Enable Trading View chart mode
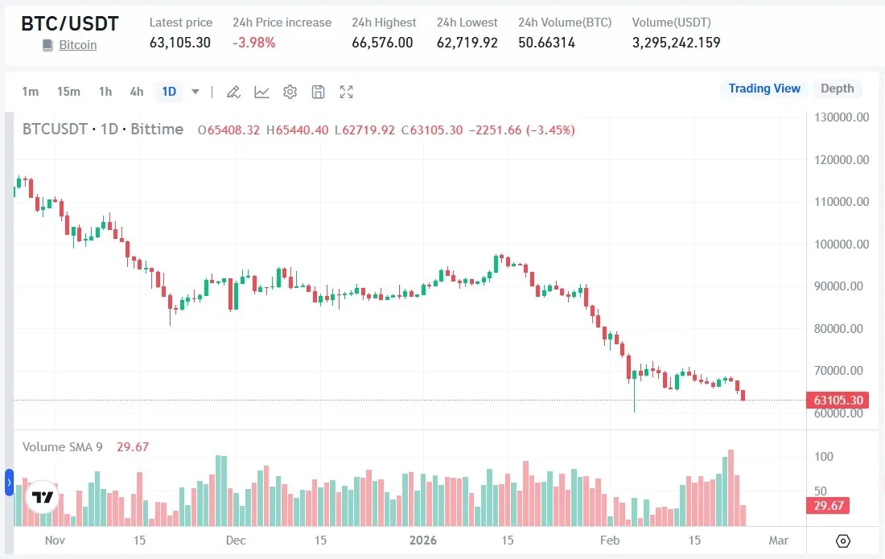Viewport: 885px width, 559px height. click(x=764, y=88)
